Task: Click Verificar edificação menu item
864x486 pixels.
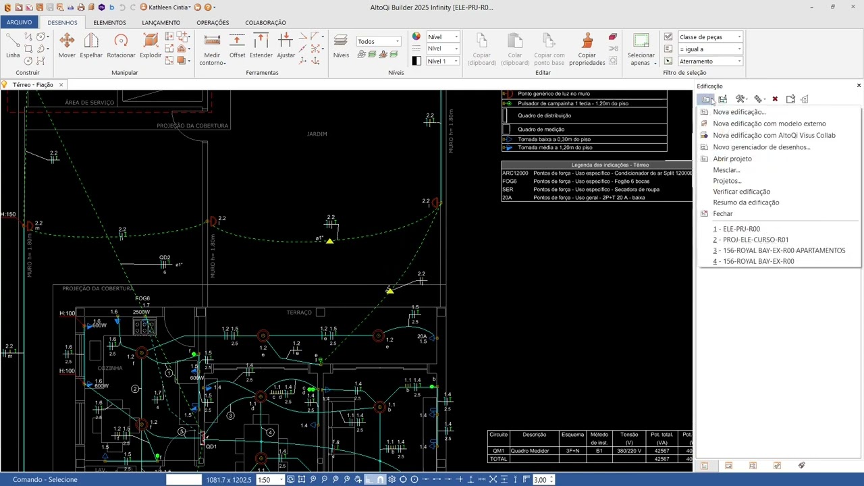Action: pyautogui.click(x=741, y=192)
